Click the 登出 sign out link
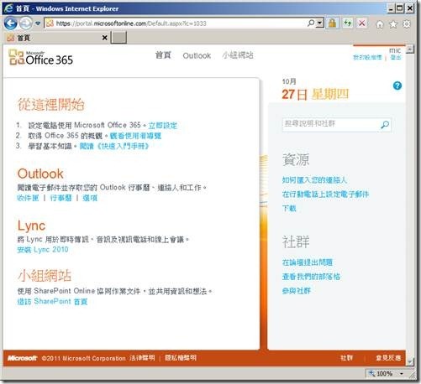421x384 pixels. (396, 57)
